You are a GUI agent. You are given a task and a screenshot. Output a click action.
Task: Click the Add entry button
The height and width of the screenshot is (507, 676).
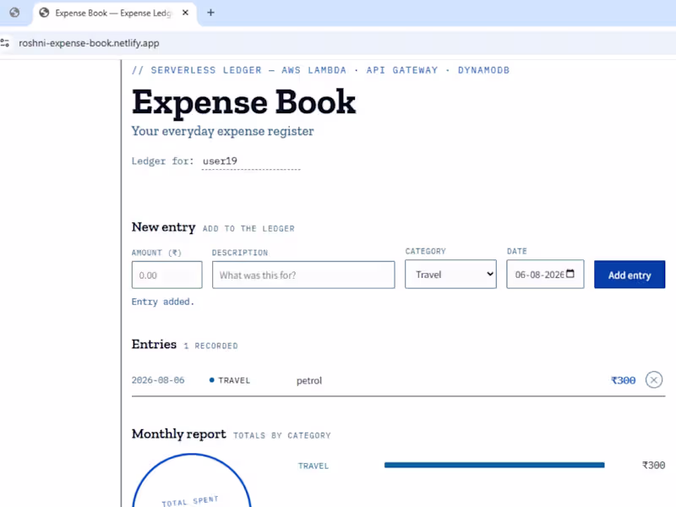(630, 275)
